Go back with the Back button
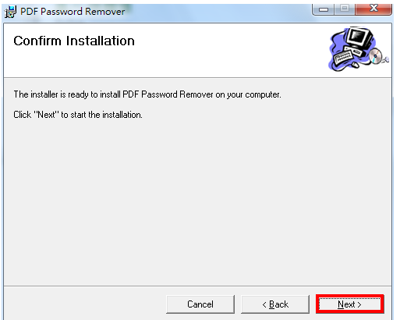Viewport: 400px width, 320px height. pyautogui.click(x=275, y=304)
